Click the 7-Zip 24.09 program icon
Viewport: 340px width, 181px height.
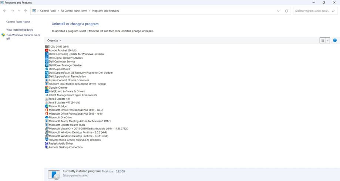(47, 46)
